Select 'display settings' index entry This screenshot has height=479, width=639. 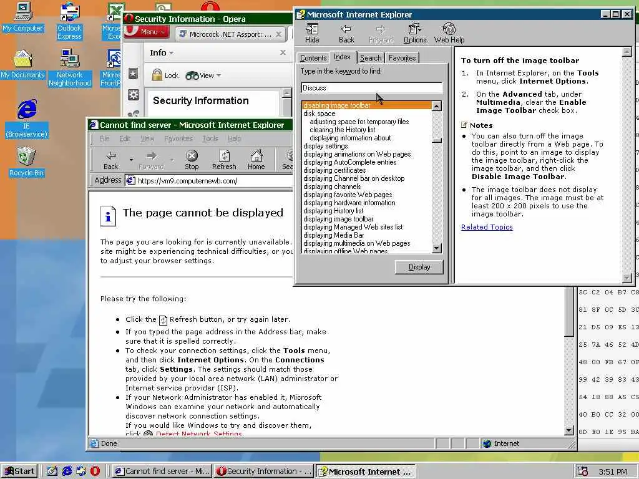pos(326,146)
